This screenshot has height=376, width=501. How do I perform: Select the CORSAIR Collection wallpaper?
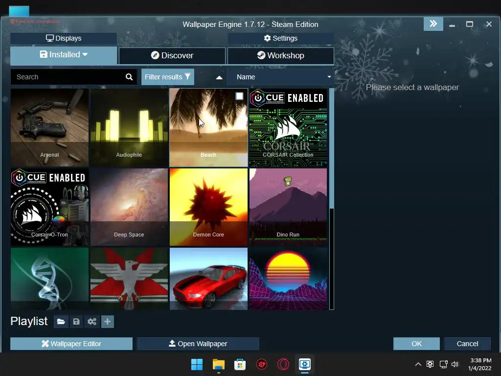[x=288, y=128]
